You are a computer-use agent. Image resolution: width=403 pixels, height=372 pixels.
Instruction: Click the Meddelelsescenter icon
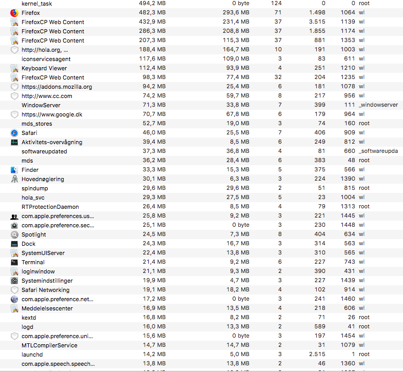pos(14,308)
